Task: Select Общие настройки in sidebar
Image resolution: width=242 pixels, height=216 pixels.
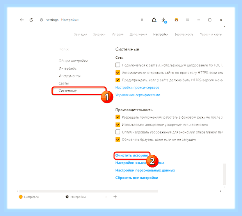Action: click(73, 61)
